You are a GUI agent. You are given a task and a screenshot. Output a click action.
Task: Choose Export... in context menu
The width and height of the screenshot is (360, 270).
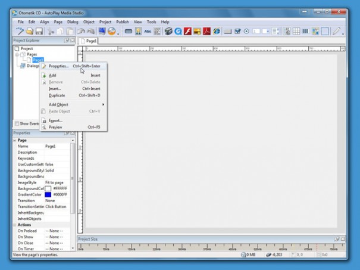[x=74, y=120]
